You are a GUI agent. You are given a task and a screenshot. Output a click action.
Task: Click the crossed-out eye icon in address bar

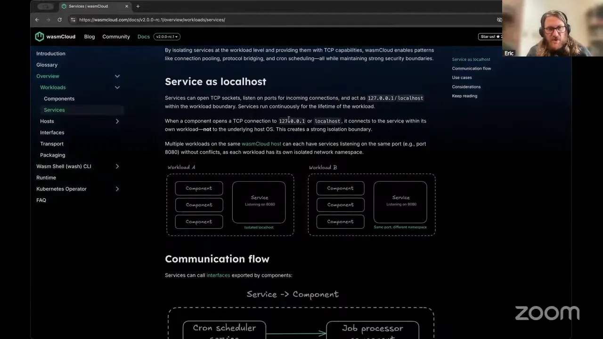click(x=499, y=20)
